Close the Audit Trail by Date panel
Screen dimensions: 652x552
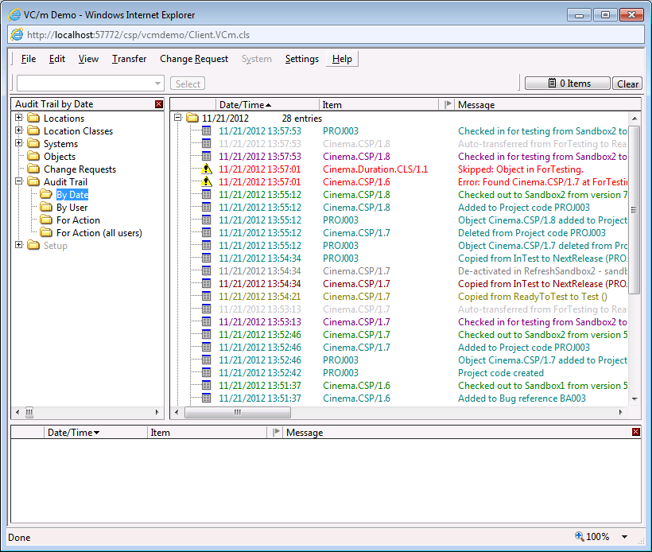pyautogui.click(x=159, y=104)
